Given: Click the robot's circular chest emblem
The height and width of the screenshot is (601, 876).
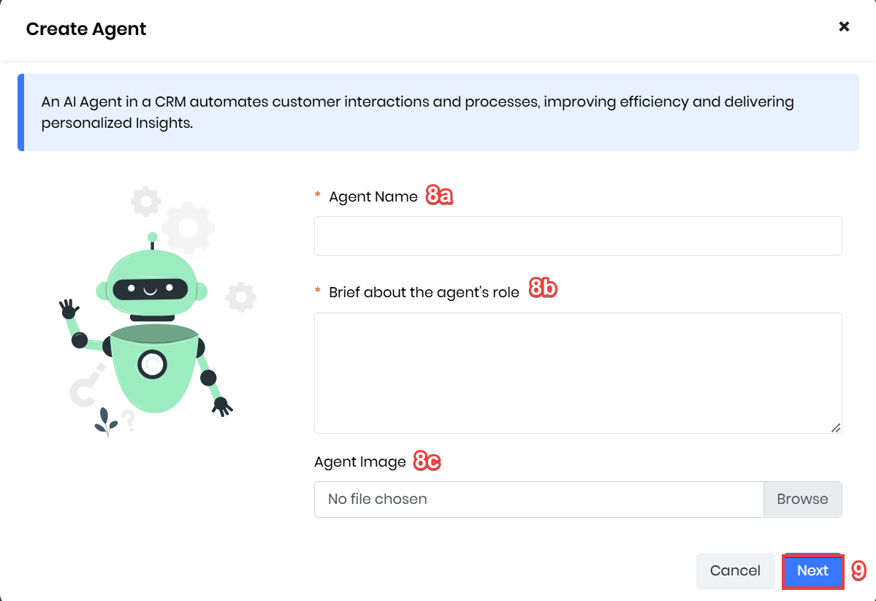Looking at the screenshot, I should point(152,364).
